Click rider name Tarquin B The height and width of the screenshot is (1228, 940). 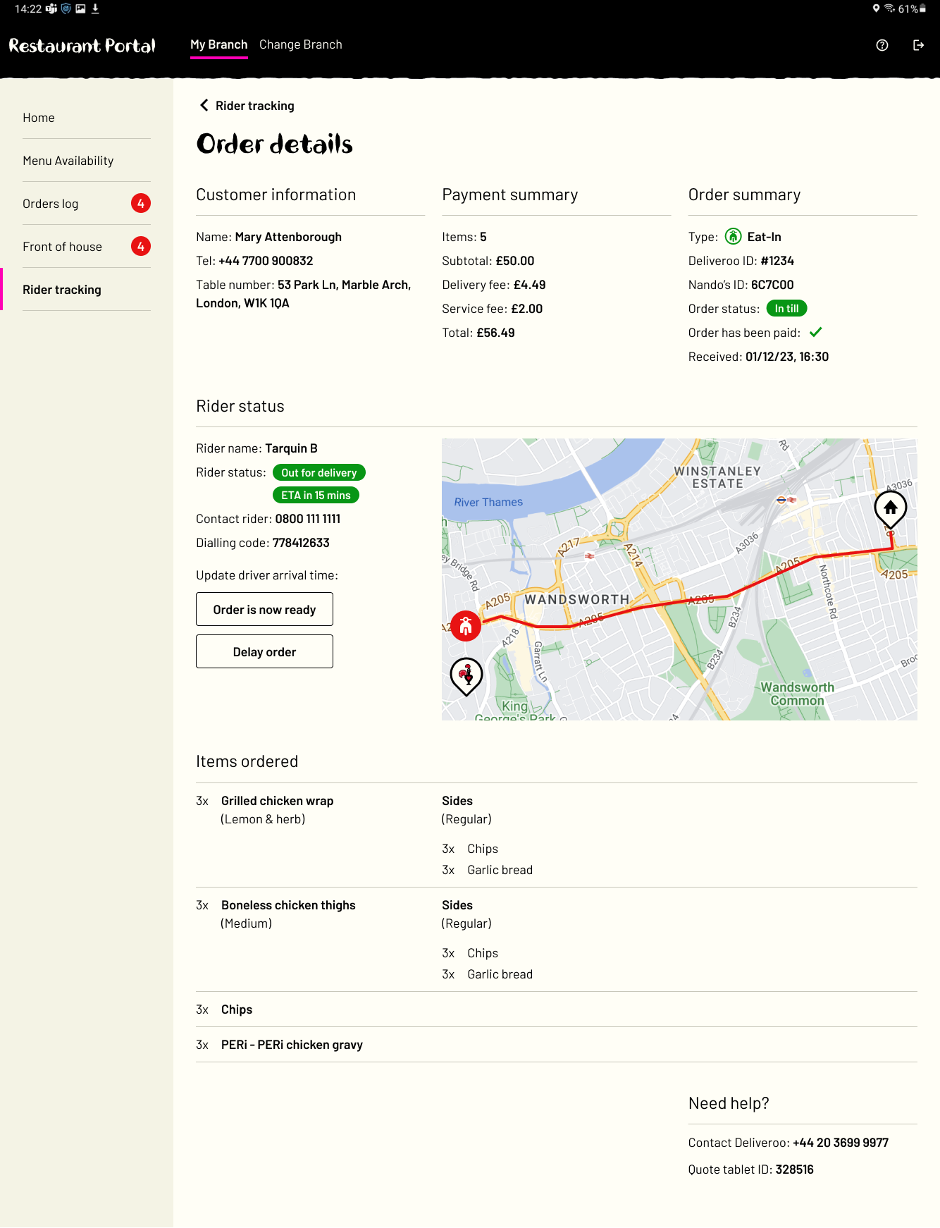(291, 448)
